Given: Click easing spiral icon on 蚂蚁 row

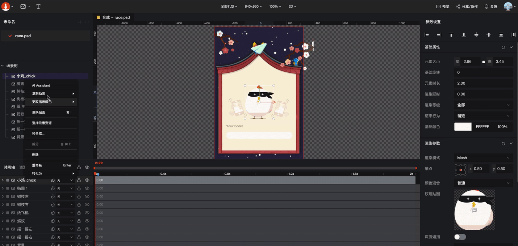Looking at the screenshot, I should coord(53,221).
